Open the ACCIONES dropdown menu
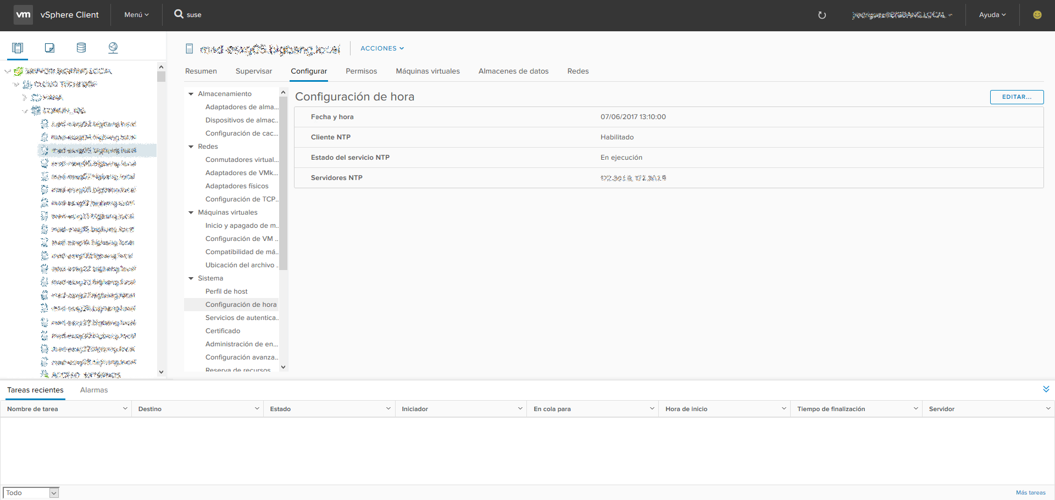 pos(382,48)
